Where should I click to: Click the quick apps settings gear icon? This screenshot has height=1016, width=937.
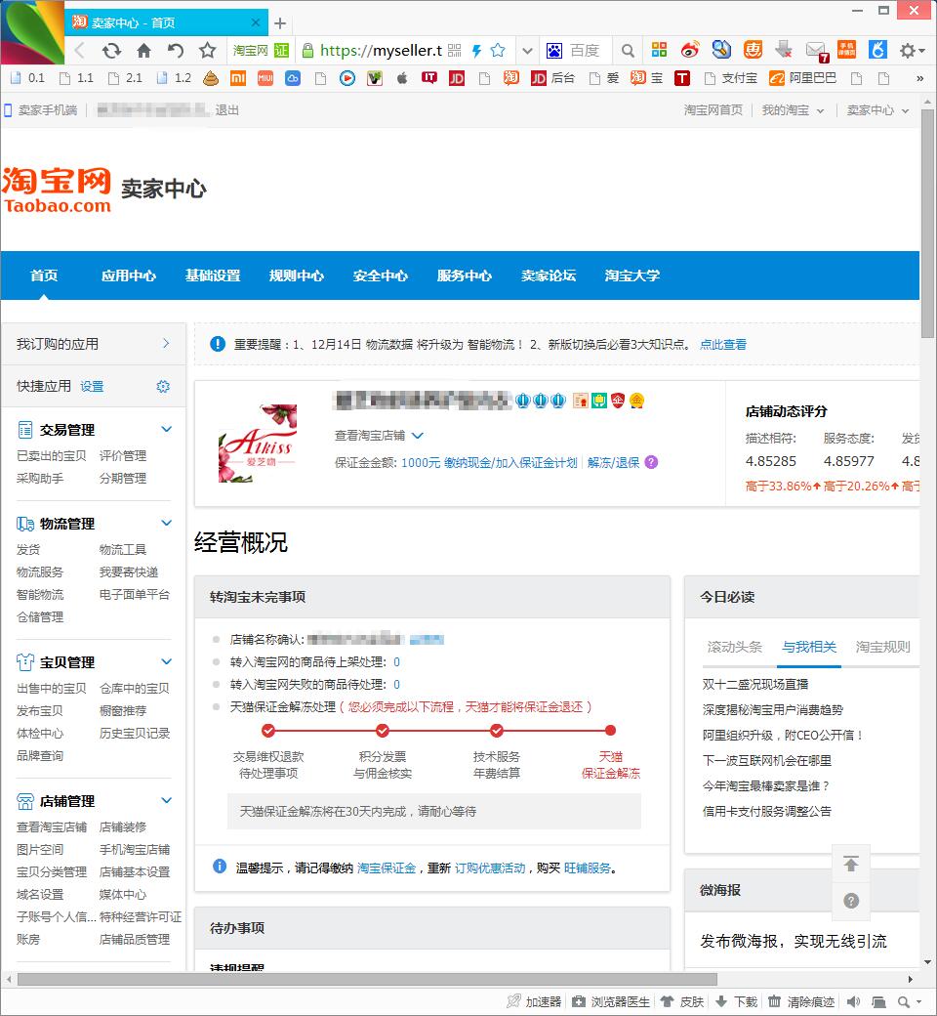163,386
